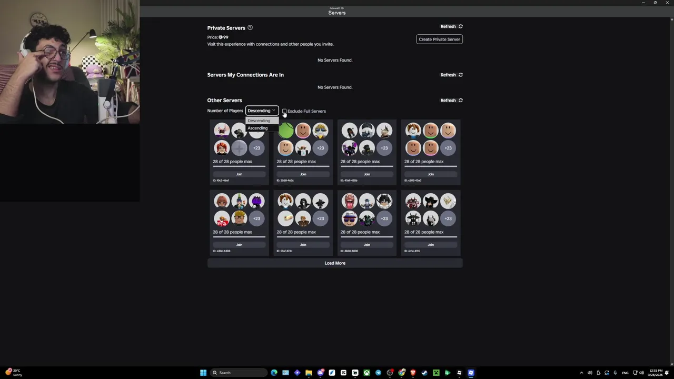
Task: Click the capacity bar on server c502-43a0
Action: click(x=431, y=166)
